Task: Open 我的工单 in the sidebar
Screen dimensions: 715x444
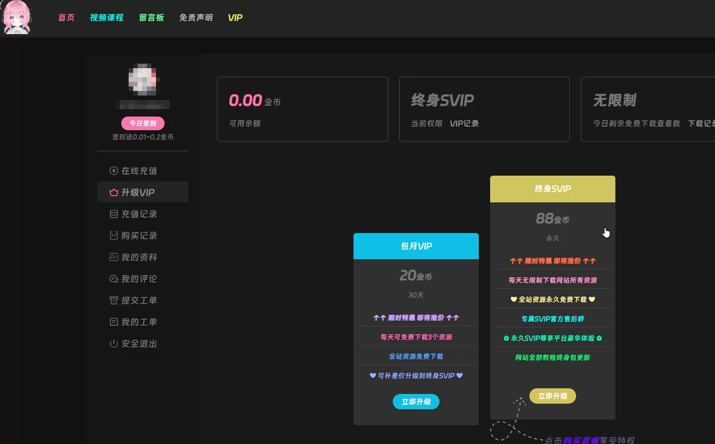Action: tap(143, 322)
